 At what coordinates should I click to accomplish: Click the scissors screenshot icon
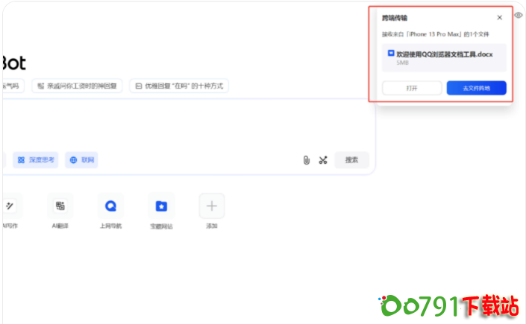[x=323, y=160]
